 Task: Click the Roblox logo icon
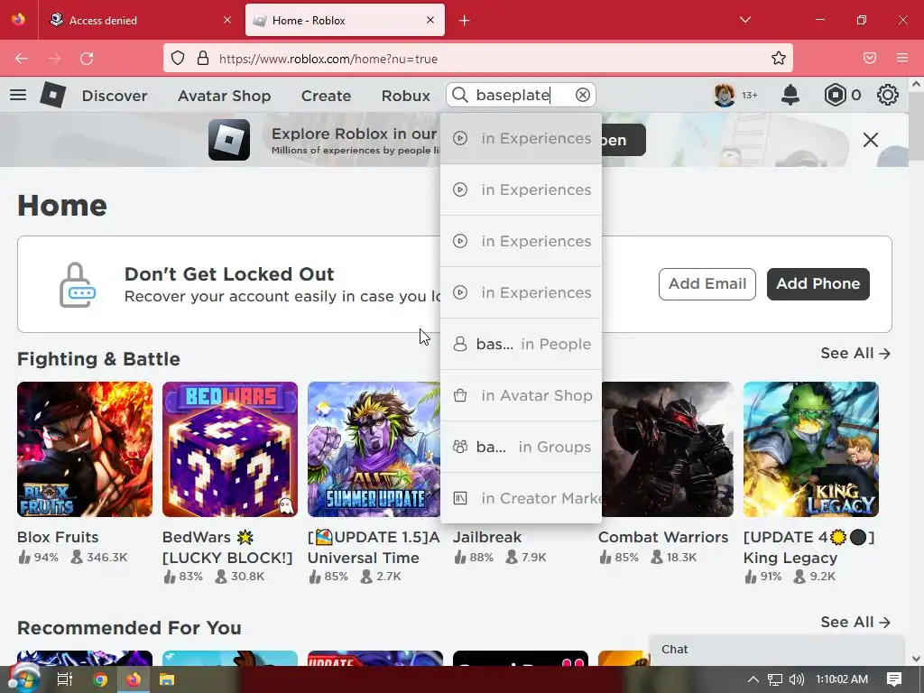pos(52,95)
